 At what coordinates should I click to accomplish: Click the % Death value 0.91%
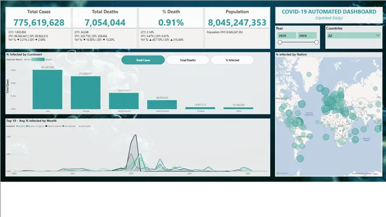[171, 23]
